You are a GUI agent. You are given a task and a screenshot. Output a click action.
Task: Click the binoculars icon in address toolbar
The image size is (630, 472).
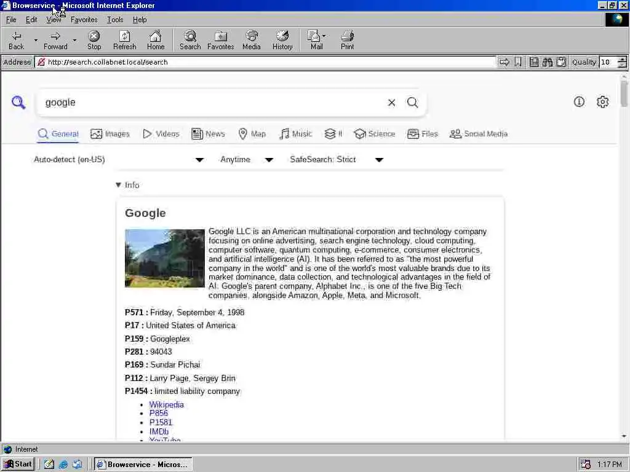tap(547, 62)
